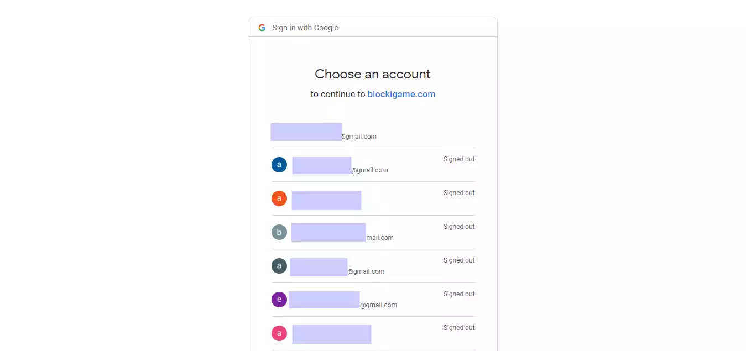Select the dark slate "a" avatar account
Viewport: 746px width, 351px height.
tap(279, 266)
